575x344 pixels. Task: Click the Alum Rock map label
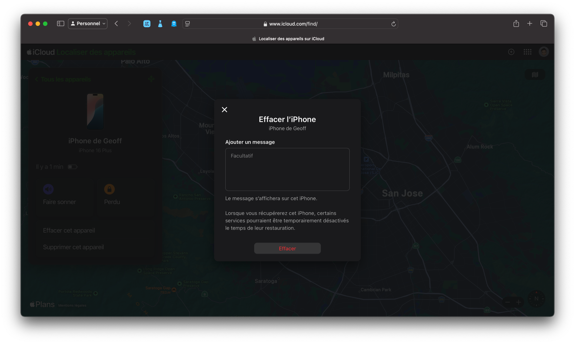[x=480, y=147]
